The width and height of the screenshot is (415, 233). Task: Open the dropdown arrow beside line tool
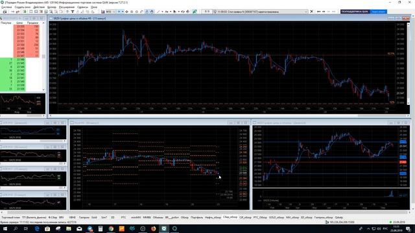[x=162, y=12]
